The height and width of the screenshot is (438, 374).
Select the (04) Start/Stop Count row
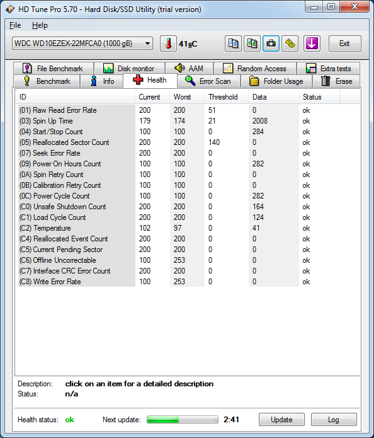click(x=179, y=132)
